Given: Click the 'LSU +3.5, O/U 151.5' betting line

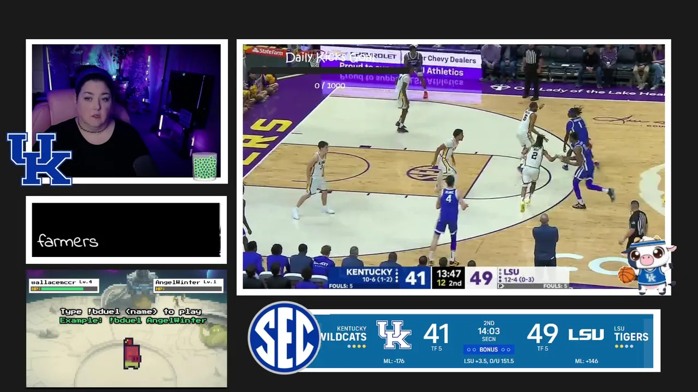Looking at the screenshot, I should [489, 361].
